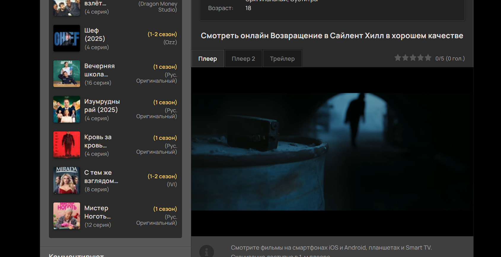Click the (1-2 сезон) label for Шеф
This screenshot has height=257, width=501.
point(162,34)
